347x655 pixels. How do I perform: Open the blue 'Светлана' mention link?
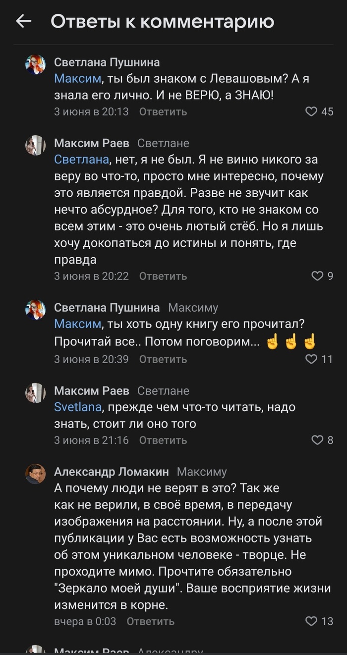coord(81,160)
